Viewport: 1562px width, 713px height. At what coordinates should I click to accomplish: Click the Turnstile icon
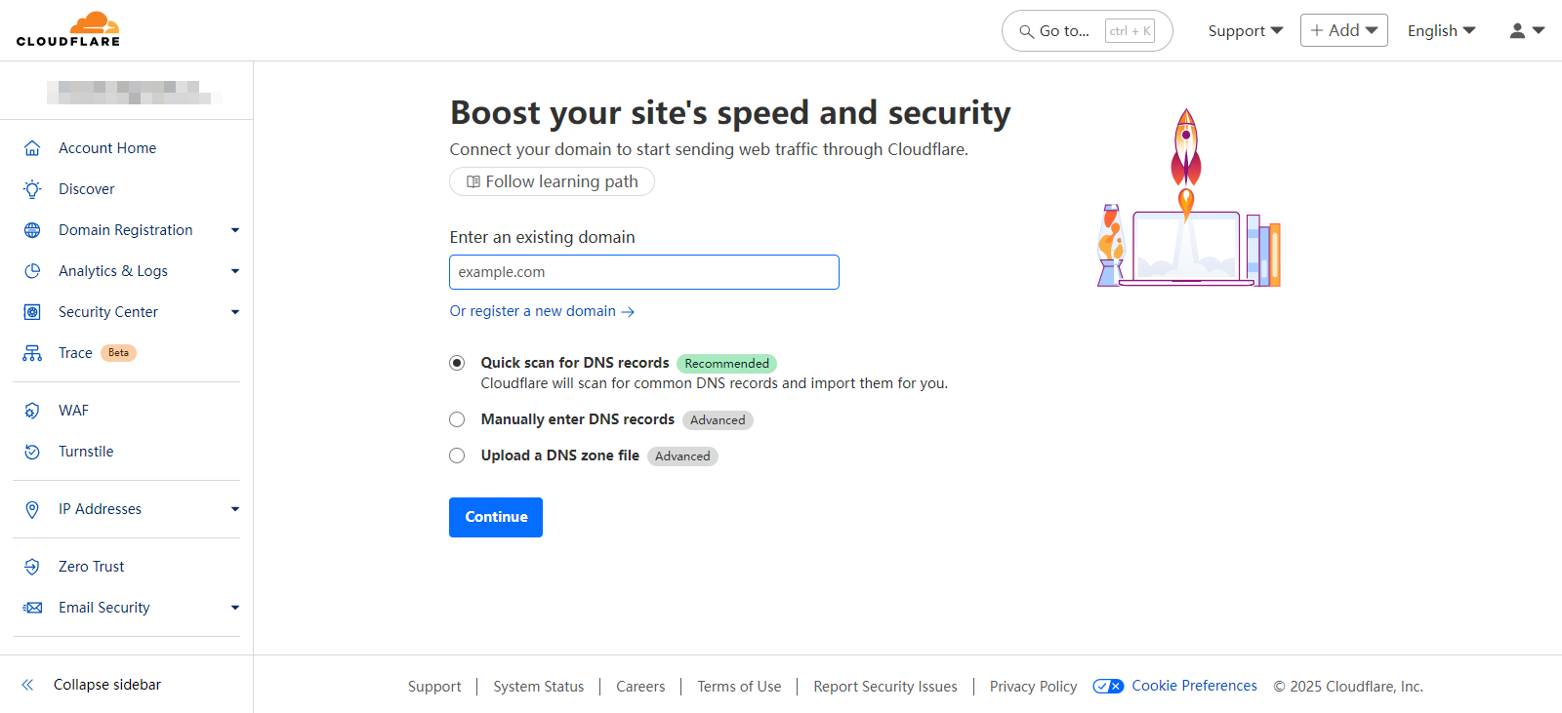tap(32, 452)
